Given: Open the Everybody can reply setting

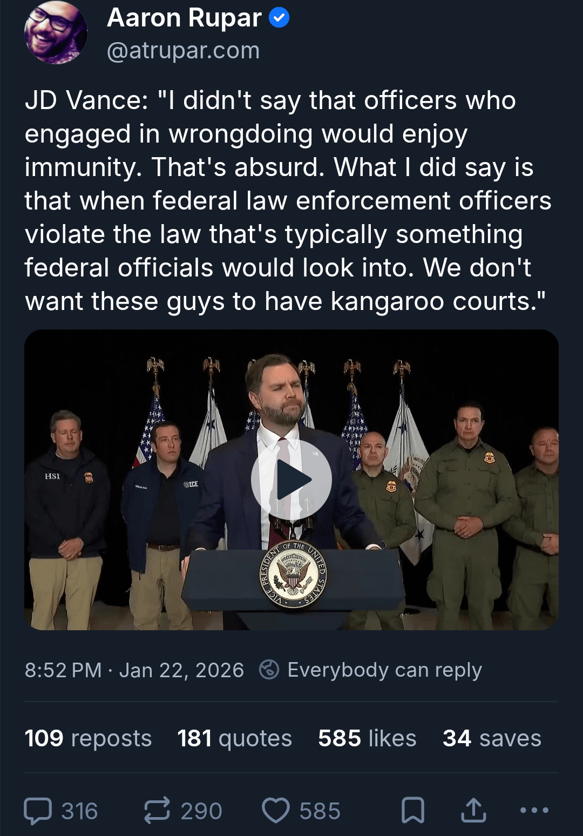Looking at the screenshot, I should coord(384,670).
